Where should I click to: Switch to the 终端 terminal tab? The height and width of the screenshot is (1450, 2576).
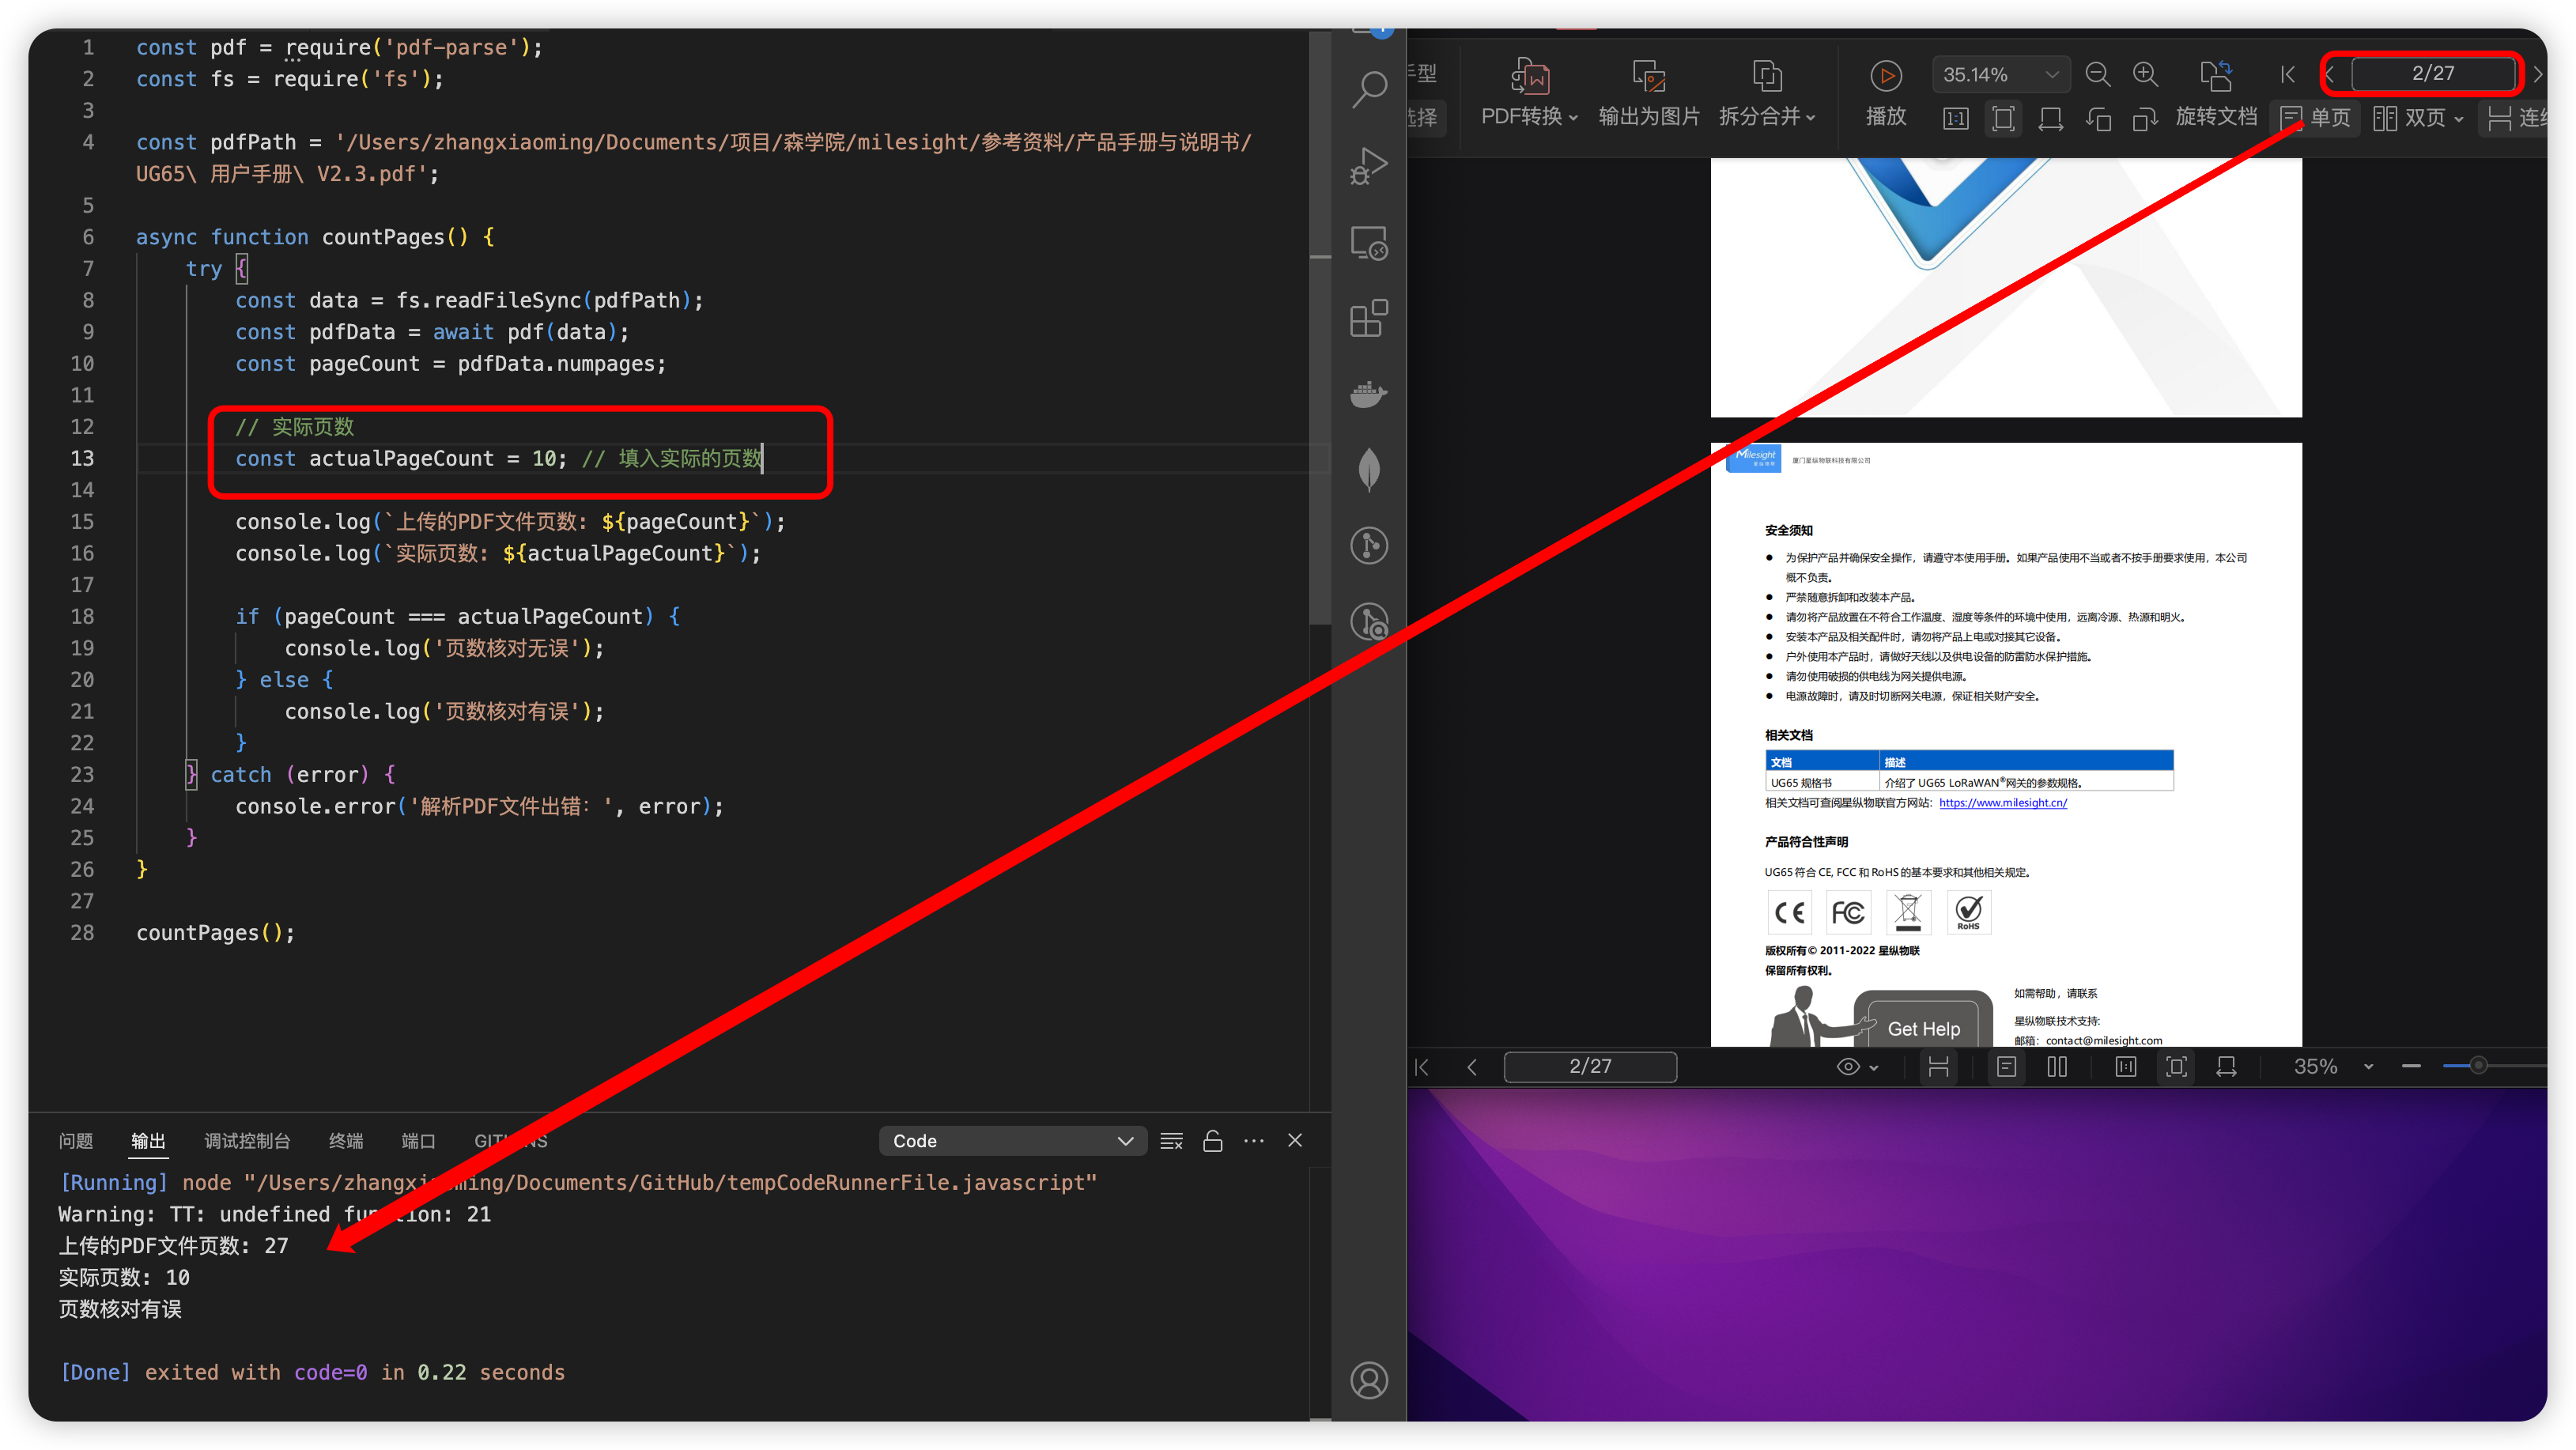click(346, 1141)
